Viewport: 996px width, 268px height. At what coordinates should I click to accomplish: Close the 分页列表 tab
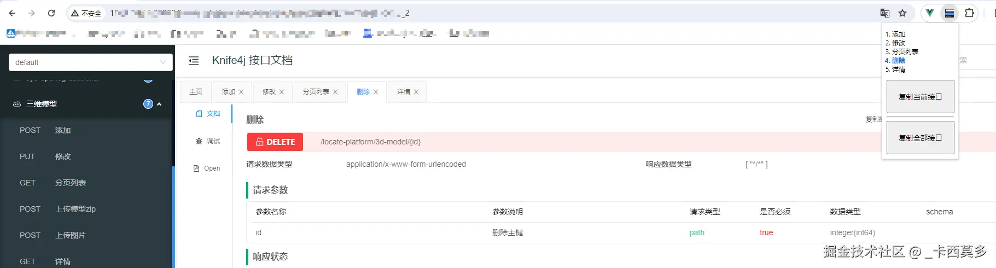pos(335,92)
